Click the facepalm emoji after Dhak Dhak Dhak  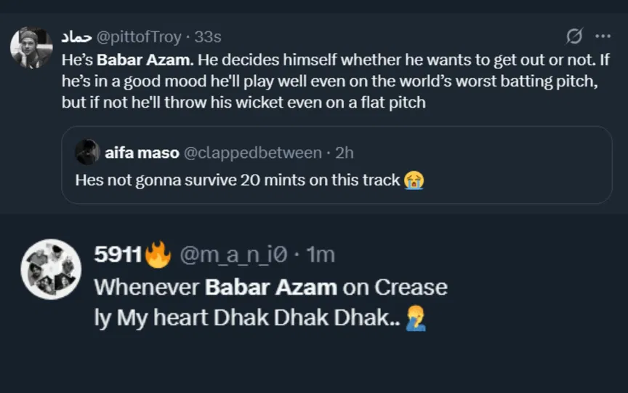416,318
